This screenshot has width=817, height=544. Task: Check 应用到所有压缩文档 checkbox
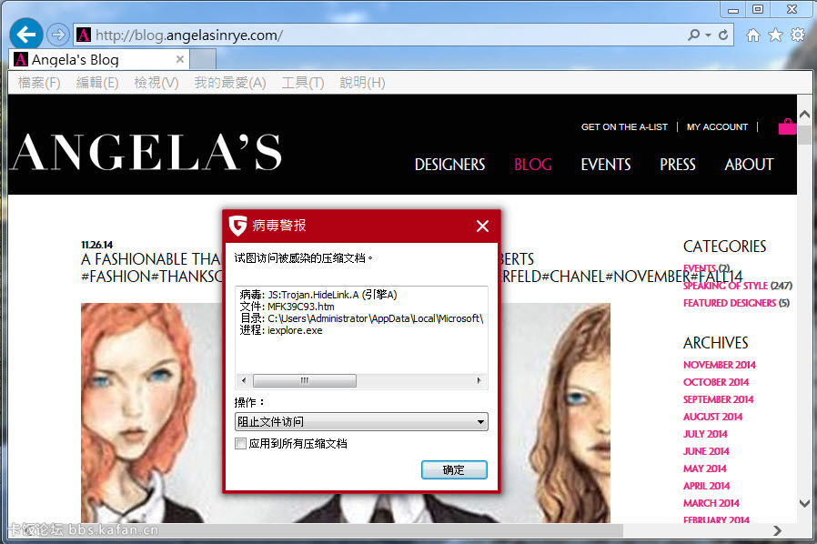coord(240,443)
